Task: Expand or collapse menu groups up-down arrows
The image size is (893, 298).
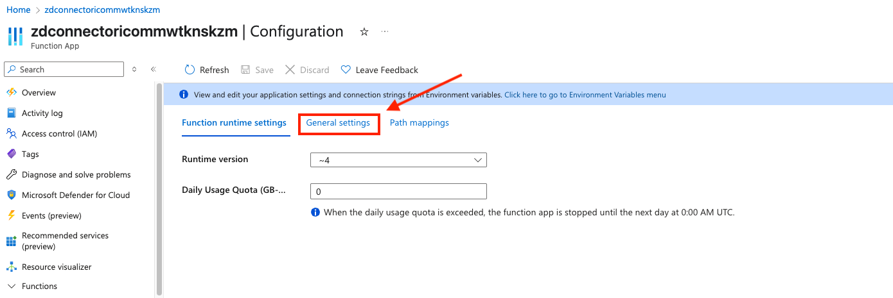Action: coord(134,69)
